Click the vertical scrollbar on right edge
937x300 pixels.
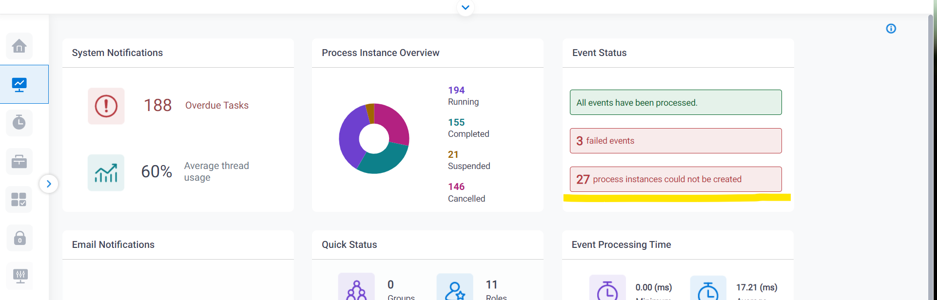(931, 146)
